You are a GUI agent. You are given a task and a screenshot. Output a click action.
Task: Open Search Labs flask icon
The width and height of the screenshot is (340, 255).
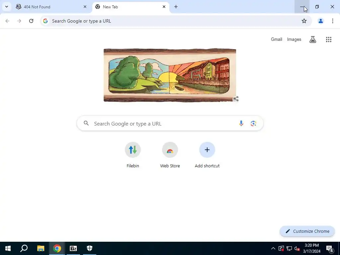[x=313, y=40]
